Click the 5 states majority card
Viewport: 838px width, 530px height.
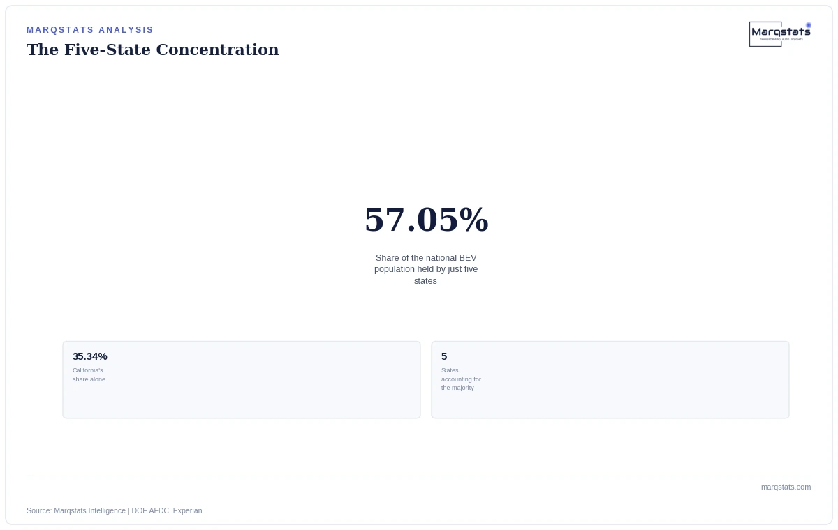coord(610,380)
